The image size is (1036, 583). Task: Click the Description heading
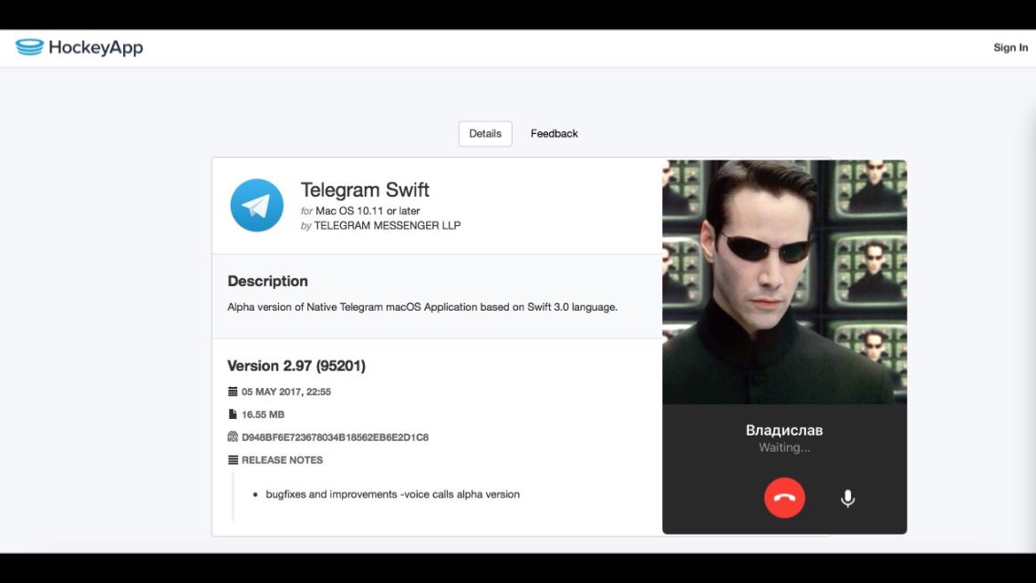(267, 281)
